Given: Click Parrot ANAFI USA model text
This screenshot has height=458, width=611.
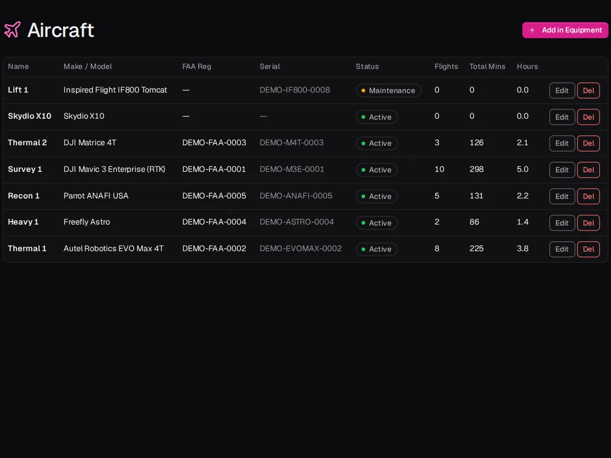Looking at the screenshot, I should 96,196.
